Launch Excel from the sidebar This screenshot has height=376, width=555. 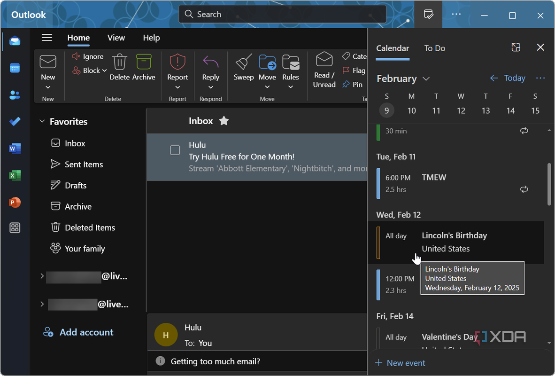tap(15, 175)
